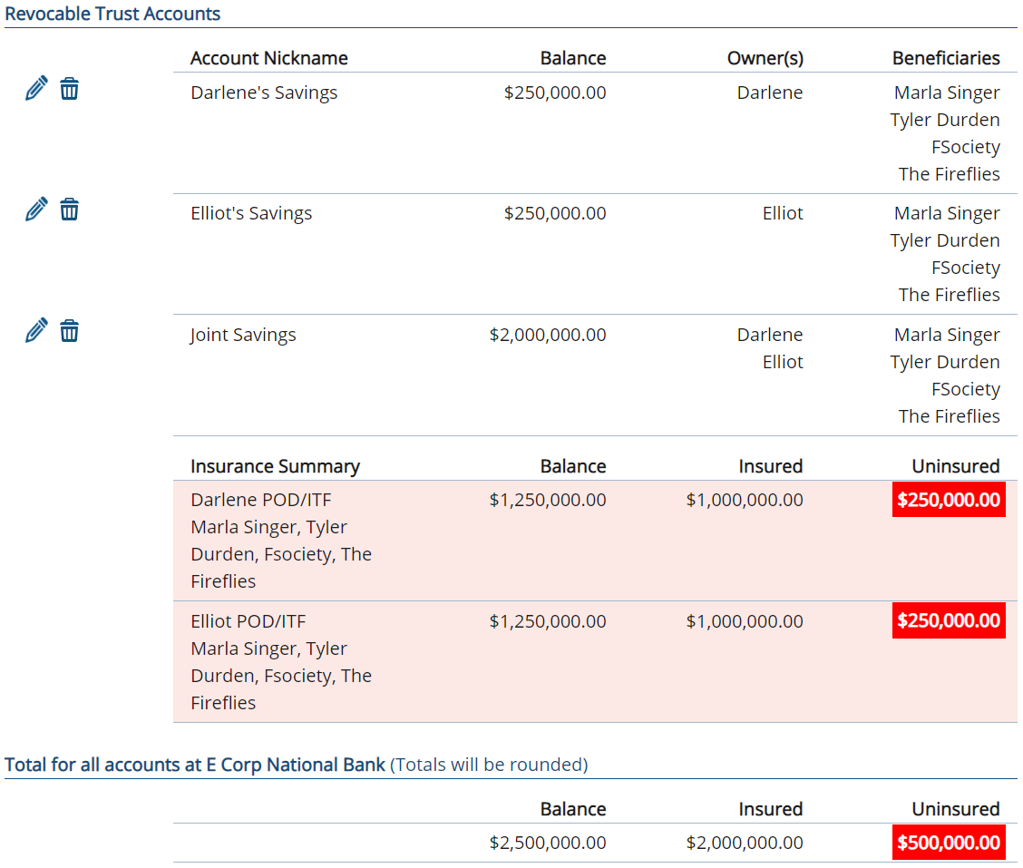Edit Joint Savings using the pencil icon
Screen dimensions: 1023x868
point(35,330)
